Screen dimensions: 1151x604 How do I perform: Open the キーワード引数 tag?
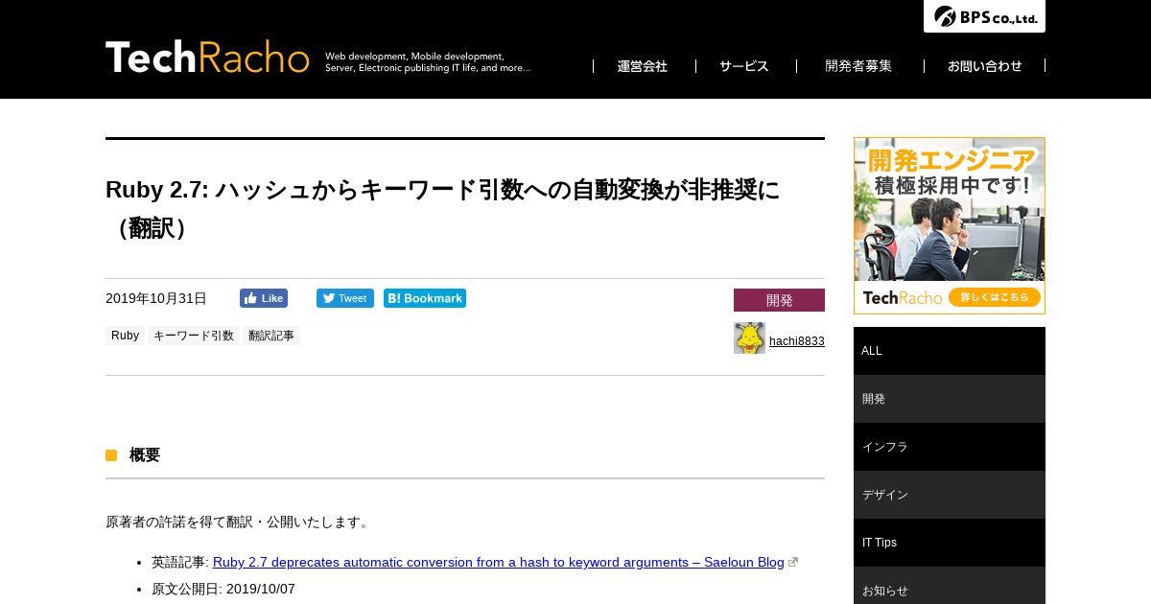(194, 336)
